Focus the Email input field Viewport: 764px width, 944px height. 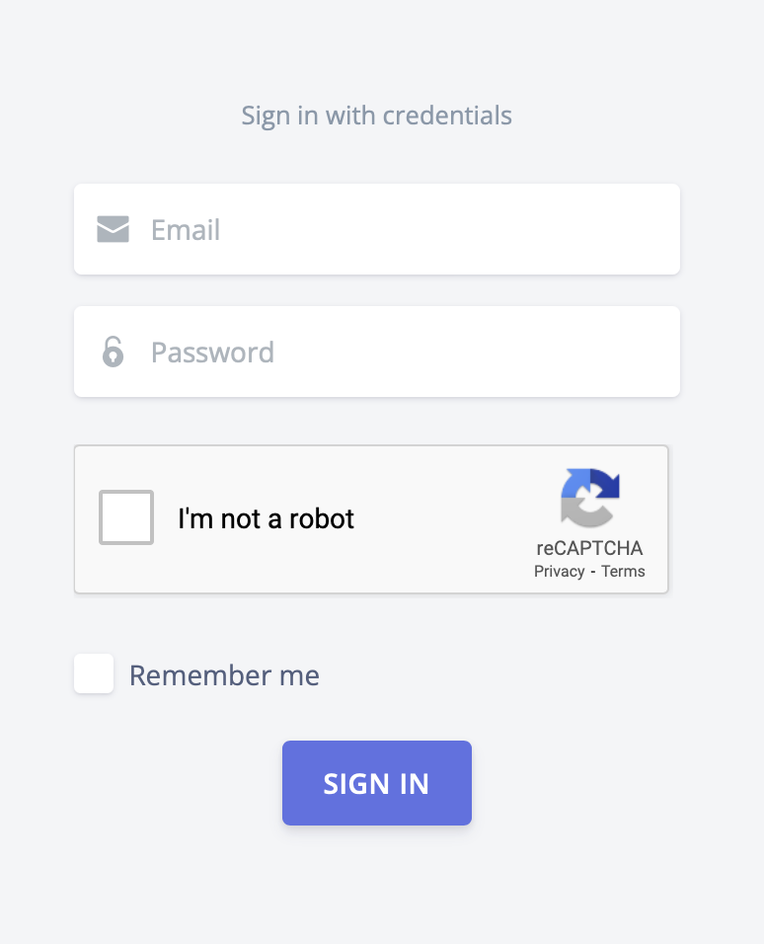395,230
